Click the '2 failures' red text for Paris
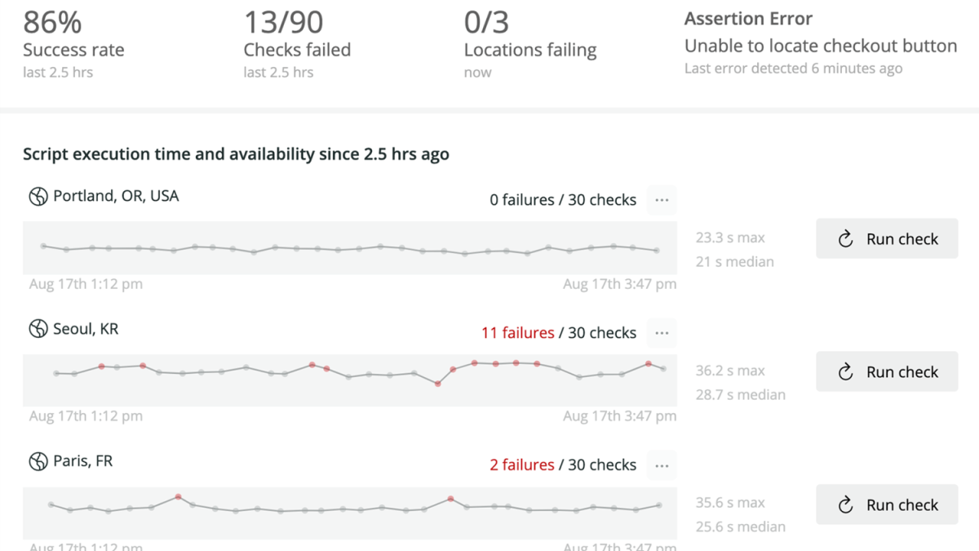 pos(521,465)
